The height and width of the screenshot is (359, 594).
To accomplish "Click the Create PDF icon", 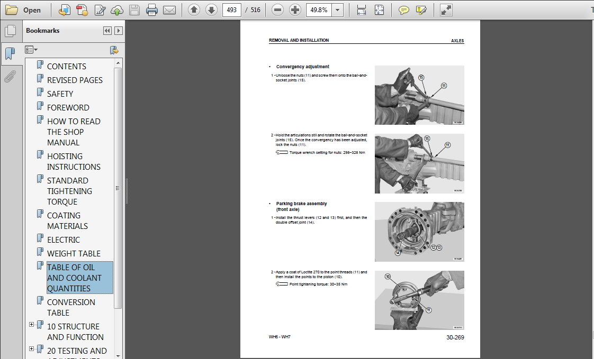I will 65,10.
